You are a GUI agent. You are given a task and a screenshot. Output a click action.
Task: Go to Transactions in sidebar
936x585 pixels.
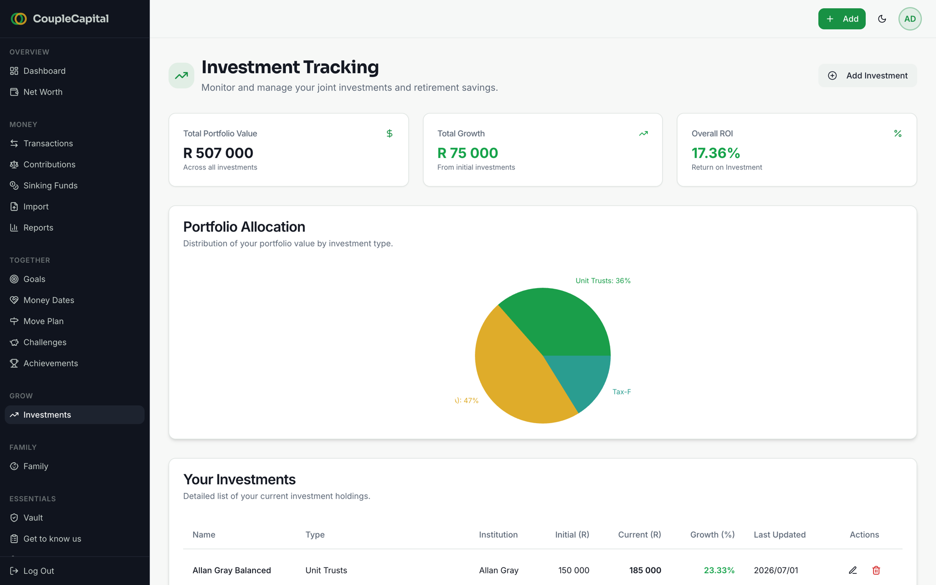[75, 143]
